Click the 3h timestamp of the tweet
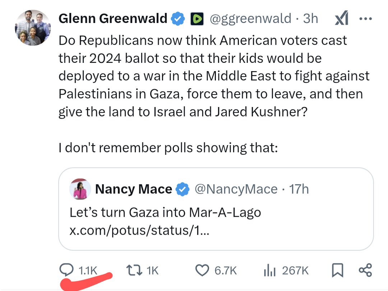 (x=310, y=19)
